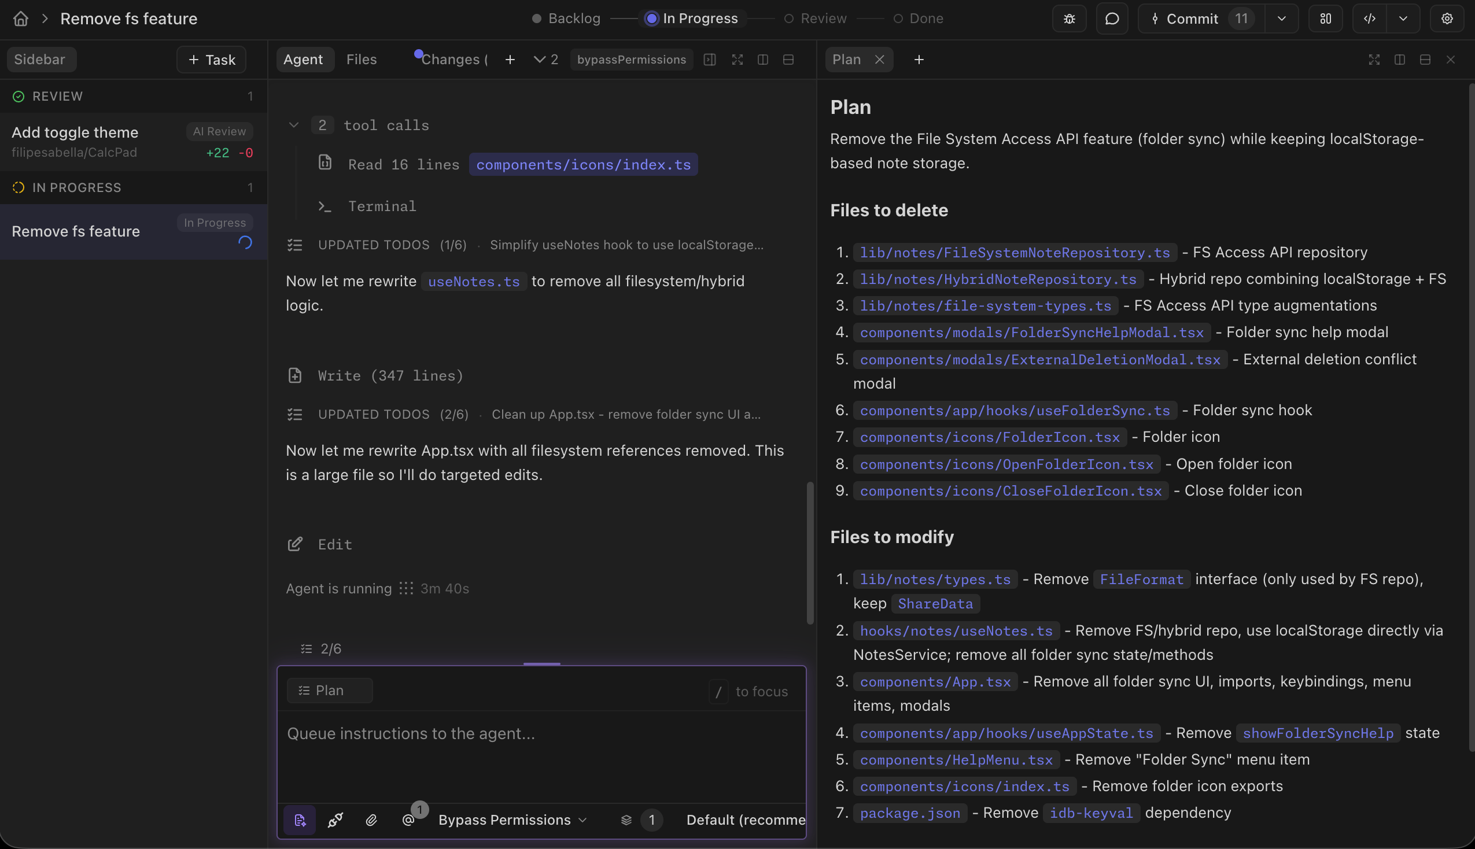1475x849 pixels.
Task: Open the Remove fs feature task
Action: click(x=134, y=231)
